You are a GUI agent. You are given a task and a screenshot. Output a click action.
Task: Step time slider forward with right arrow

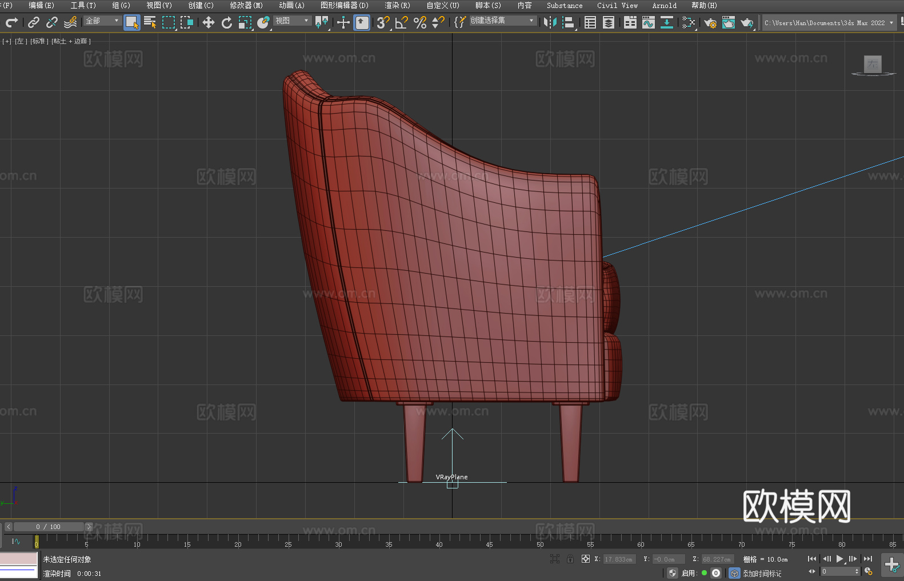pyautogui.click(x=89, y=527)
